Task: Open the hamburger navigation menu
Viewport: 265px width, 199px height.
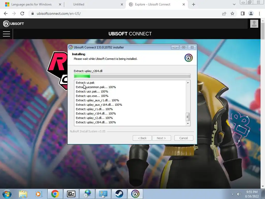Action: [6, 34]
